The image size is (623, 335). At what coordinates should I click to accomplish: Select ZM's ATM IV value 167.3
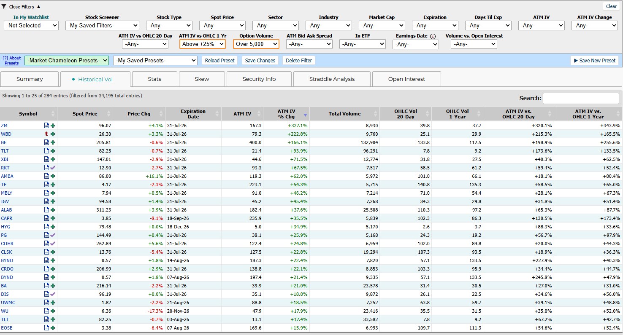256,126
